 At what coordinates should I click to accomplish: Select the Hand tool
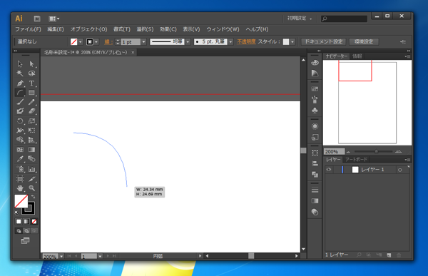point(20,188)
